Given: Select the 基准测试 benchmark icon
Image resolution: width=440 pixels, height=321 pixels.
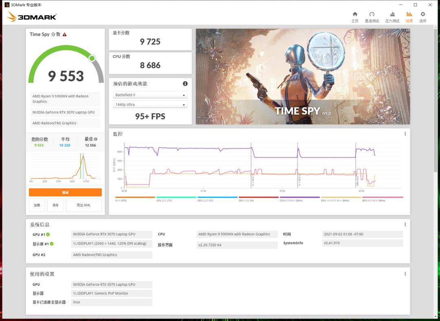Looking at the screenshot, I should tap(372, 15).
